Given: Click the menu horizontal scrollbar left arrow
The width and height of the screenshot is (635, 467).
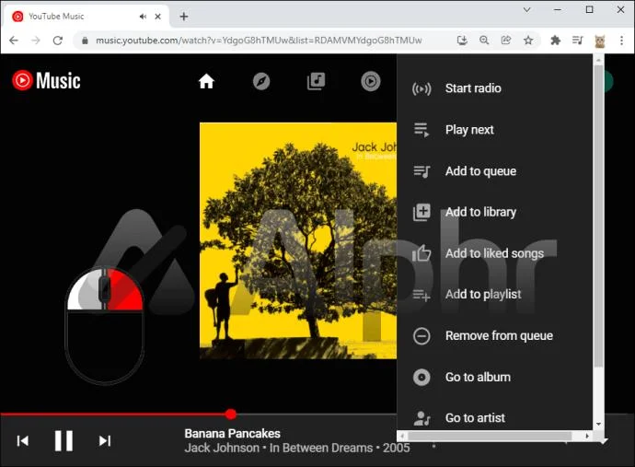Looking at the screenshot, I should click(x=402, y=436).
